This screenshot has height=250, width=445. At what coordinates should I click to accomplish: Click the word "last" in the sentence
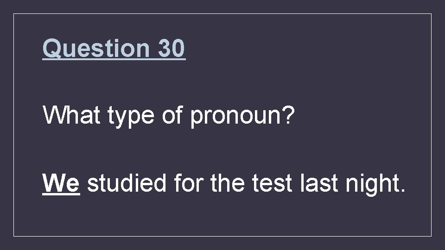point(319,183)
